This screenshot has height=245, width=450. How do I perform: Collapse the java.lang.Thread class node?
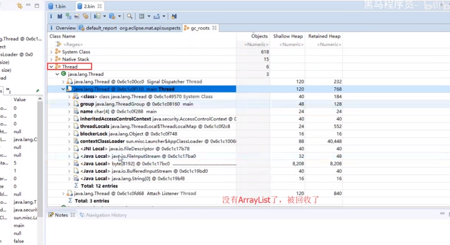pos(57,74)
